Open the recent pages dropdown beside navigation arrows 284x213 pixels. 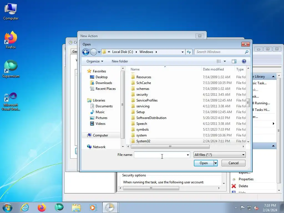pyautogui.click(x=99, y=52)
